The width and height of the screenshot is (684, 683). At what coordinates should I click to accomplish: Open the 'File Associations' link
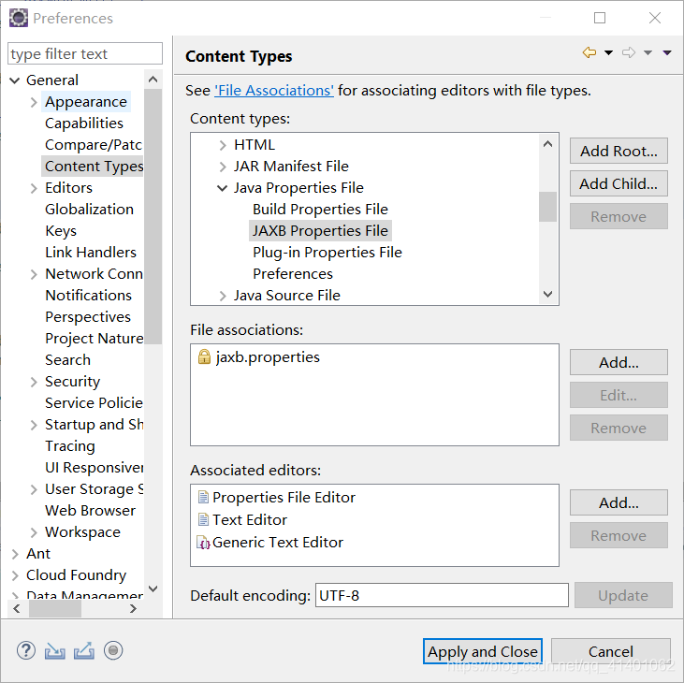click(x=274, y=90)
